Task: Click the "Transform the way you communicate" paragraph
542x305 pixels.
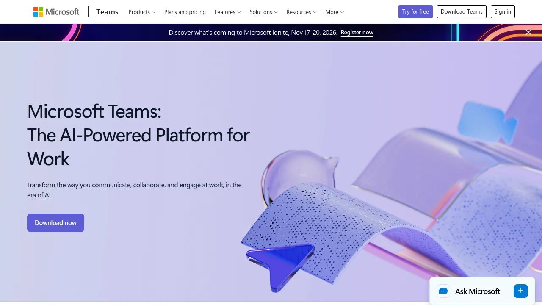Action: click(134, 190)
